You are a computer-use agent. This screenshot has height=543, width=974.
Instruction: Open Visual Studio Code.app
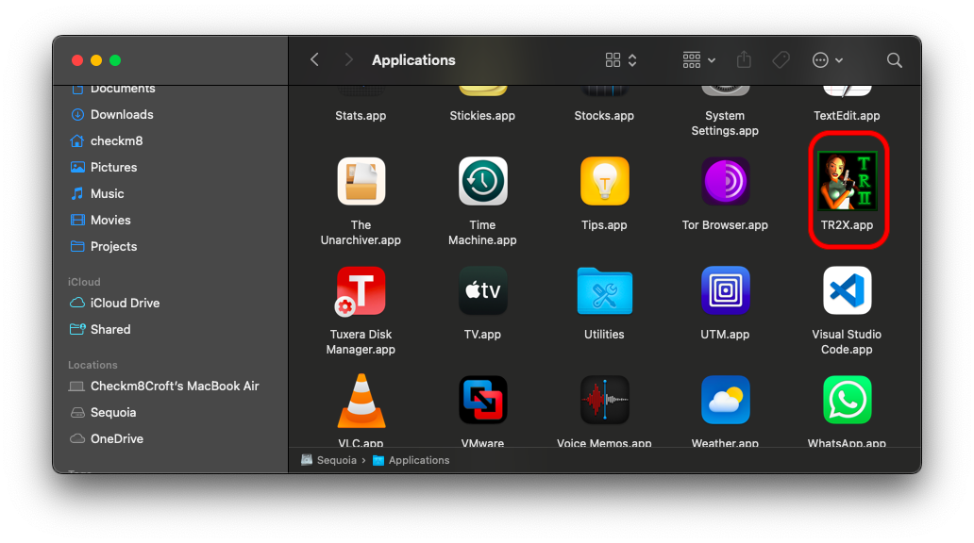point(847,291)
